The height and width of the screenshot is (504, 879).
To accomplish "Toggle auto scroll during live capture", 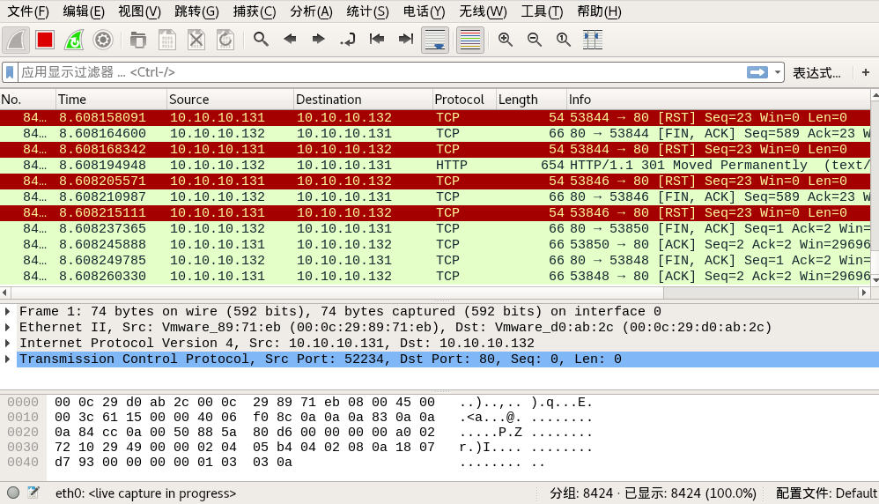I will click(436, 40).
